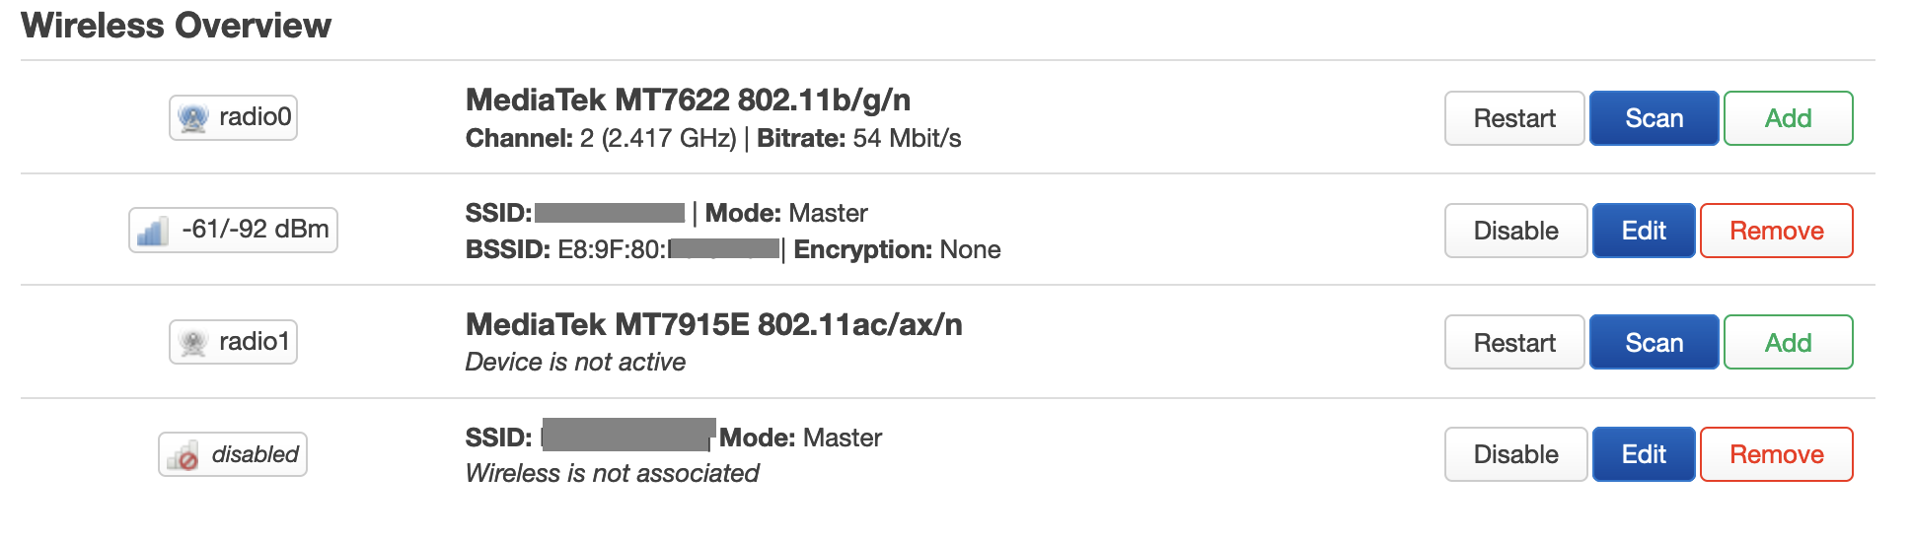
Task: Select the -61/-92 dBm signal badge
Action: [x=233, y=230]
